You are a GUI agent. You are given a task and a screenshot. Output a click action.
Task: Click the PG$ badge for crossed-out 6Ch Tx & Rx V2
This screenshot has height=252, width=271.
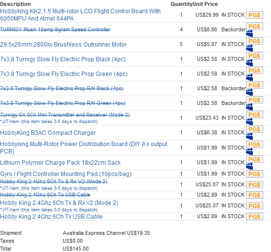[x=254, y=185]
